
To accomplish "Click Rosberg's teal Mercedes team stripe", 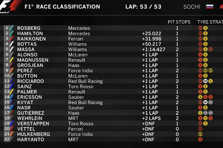I will (x=12, y=28).
